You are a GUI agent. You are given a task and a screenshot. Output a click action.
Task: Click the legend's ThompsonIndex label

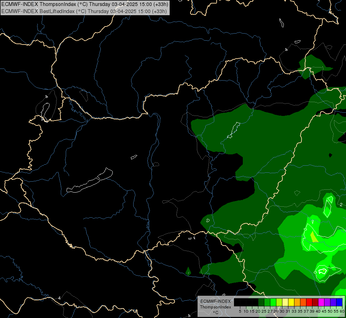point(215,307)
